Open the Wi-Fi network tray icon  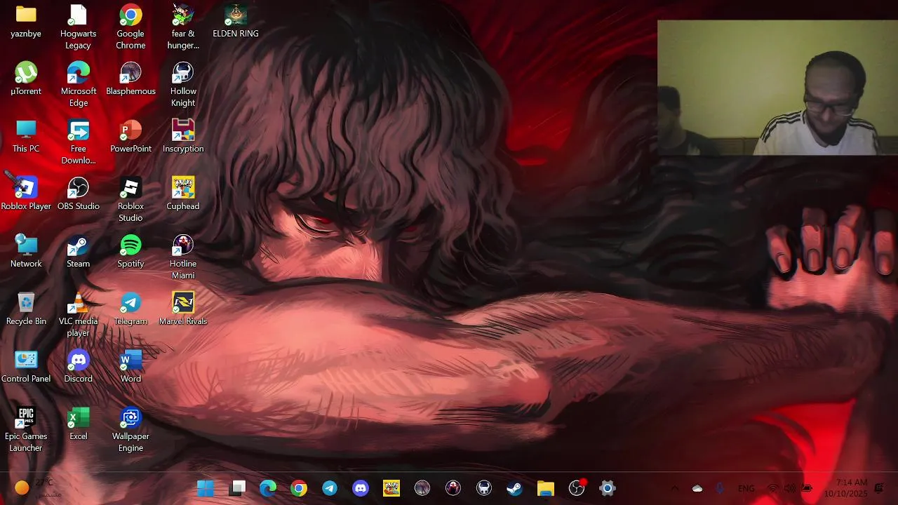pyautogui.click(x=773, y=488)
